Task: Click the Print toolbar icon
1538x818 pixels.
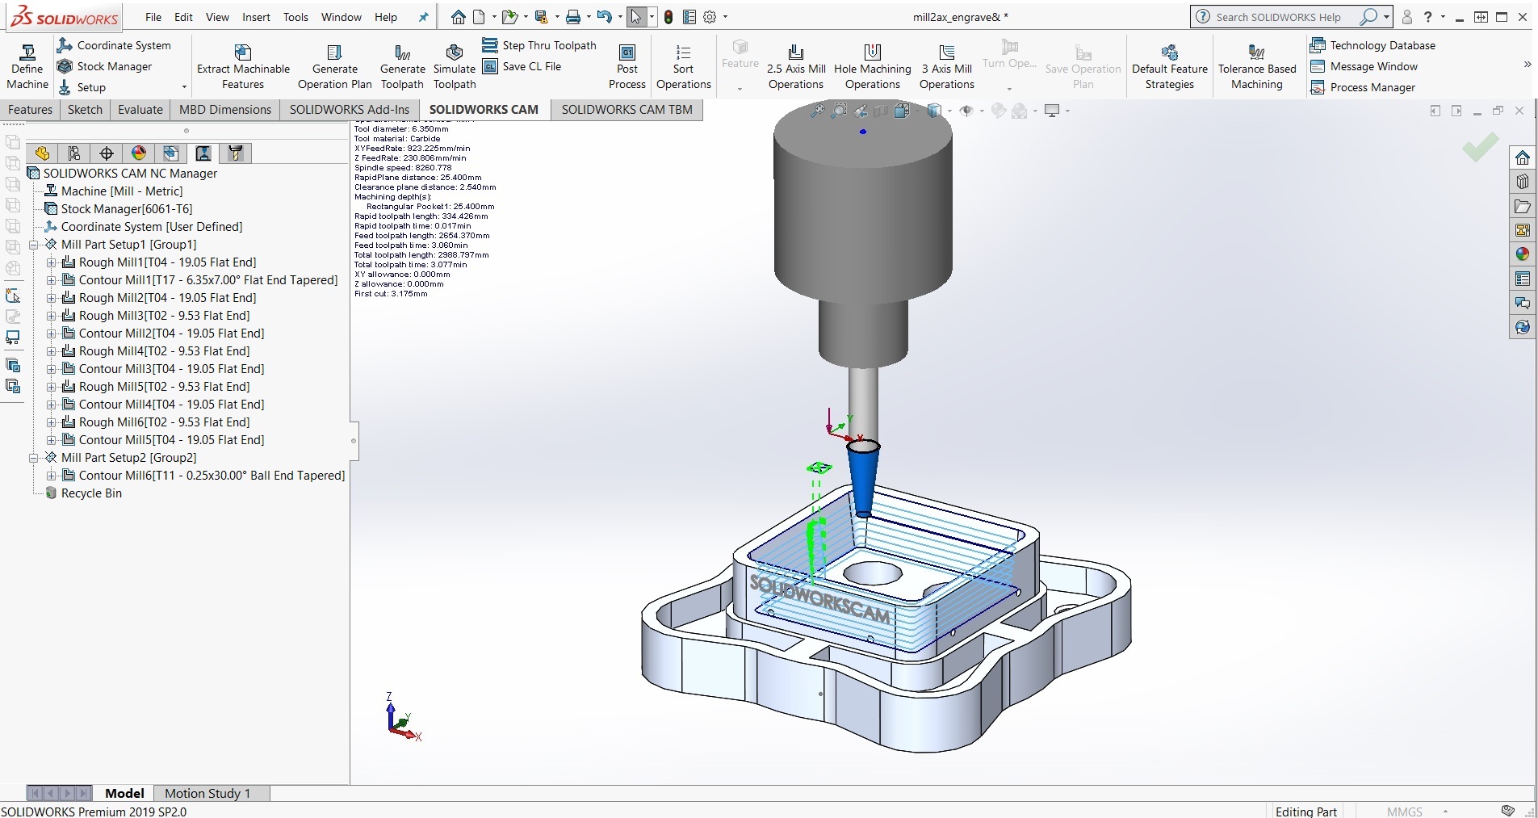Action: [x=572, y=17]
